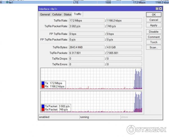Click the FP Tx Rate 0 bps field
The height and width of the screenshot is (137, 169).
point(87,34)
